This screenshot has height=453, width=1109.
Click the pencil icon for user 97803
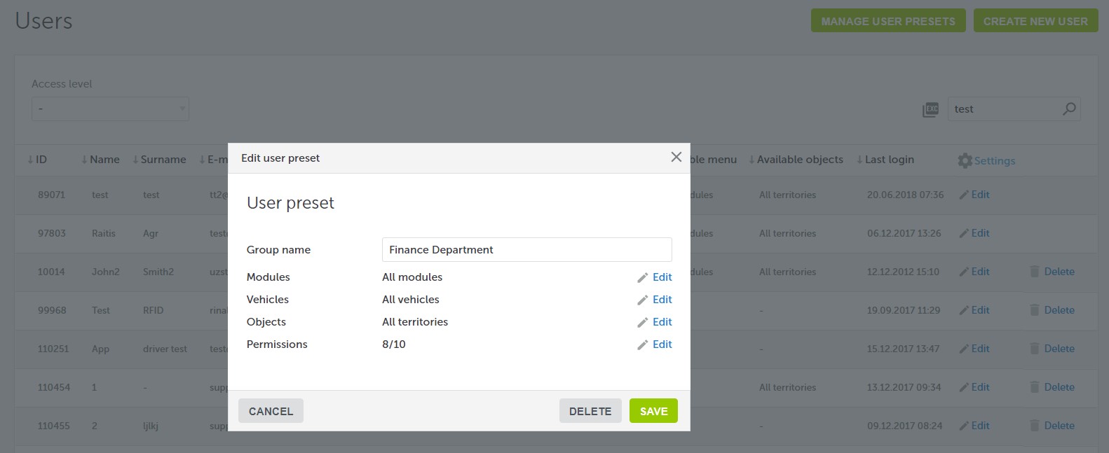tap(964, 234)
